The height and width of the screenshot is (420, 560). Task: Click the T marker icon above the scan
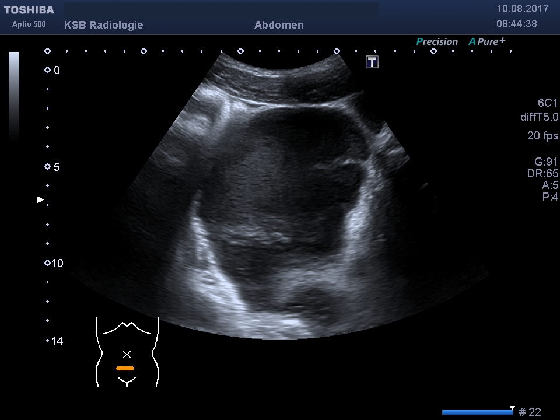(x=372, y=62)
